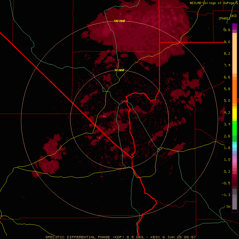Click the -1.3 scale value

click(226, 195)
